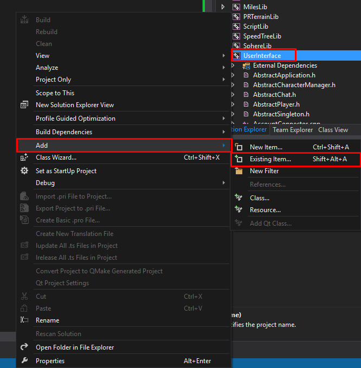Viewport: 361px width, 368px height.
Task: Click the ScriptLib project icon
Action: [236, 27]
